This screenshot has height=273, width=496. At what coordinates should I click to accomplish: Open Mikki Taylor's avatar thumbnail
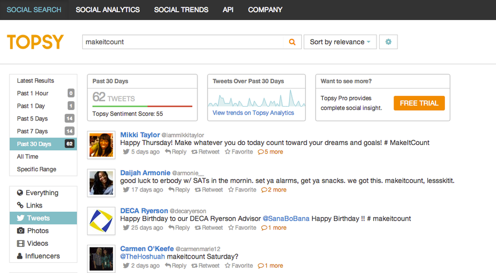[x=101, y=145]
